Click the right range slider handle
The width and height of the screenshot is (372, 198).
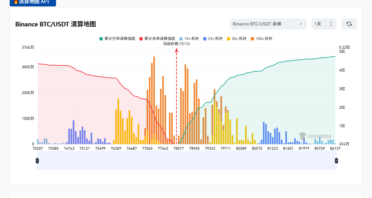click(x=336, y=161)
